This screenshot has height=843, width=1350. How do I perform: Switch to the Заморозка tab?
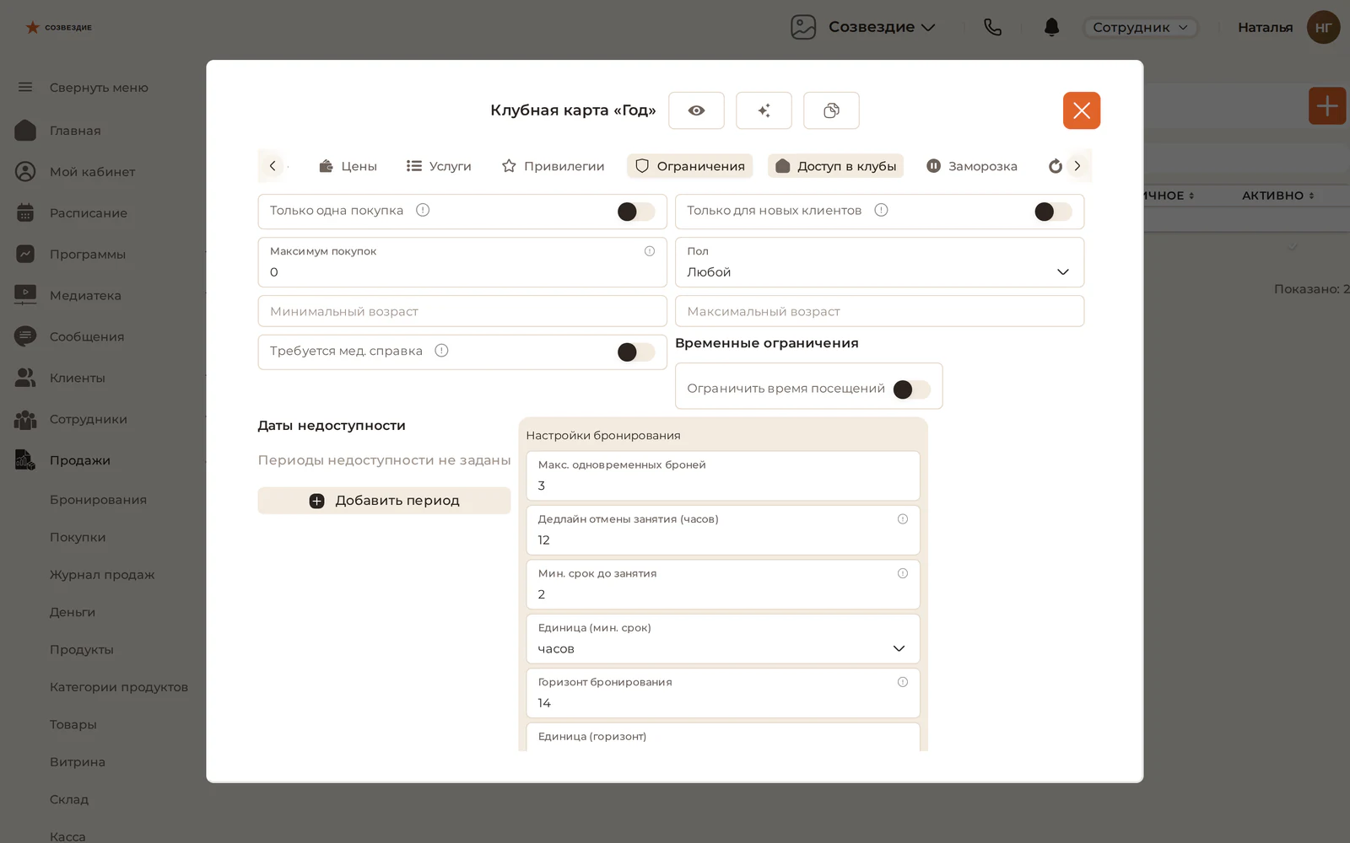click(972, 166)
